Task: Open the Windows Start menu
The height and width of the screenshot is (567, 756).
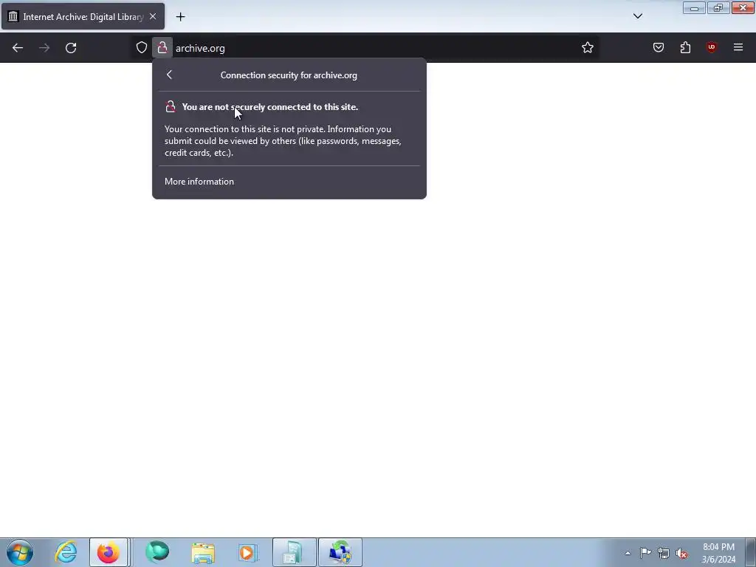Action: point(20,552)
